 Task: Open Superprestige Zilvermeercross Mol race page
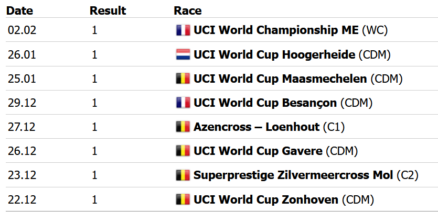pyautogui.click(x=293, y=175)
